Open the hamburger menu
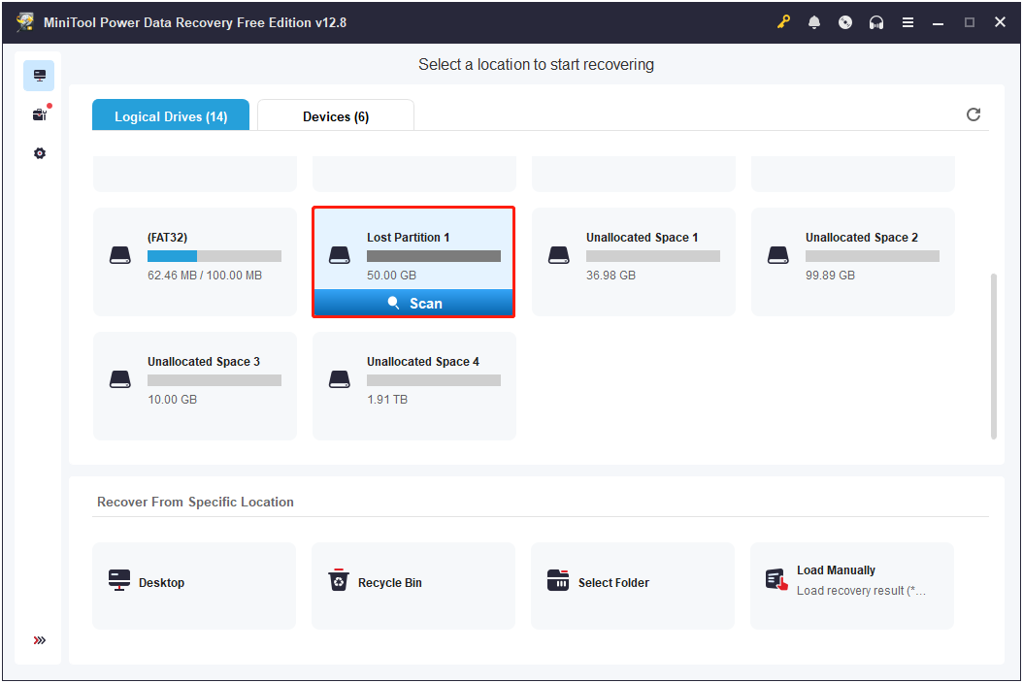The width and height of the screenshot is (1023, 683). click(x=907, y=21)
